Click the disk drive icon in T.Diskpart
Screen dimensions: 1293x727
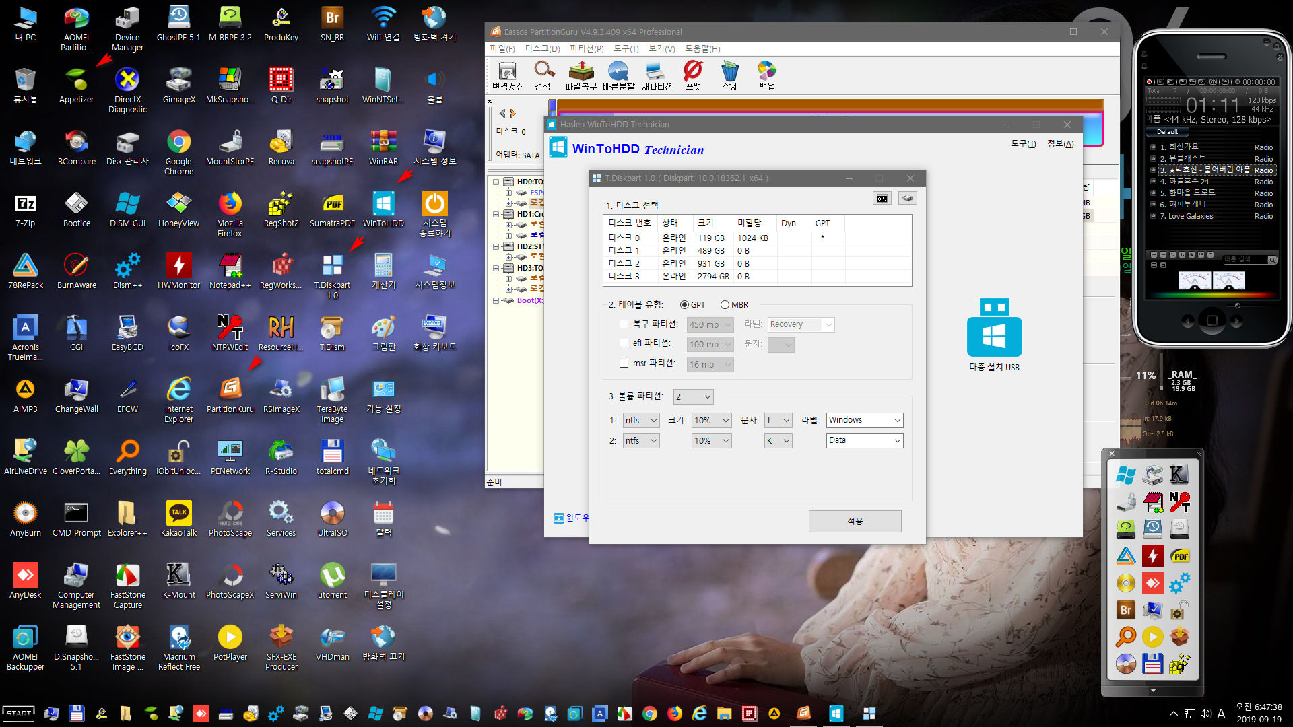907,198
